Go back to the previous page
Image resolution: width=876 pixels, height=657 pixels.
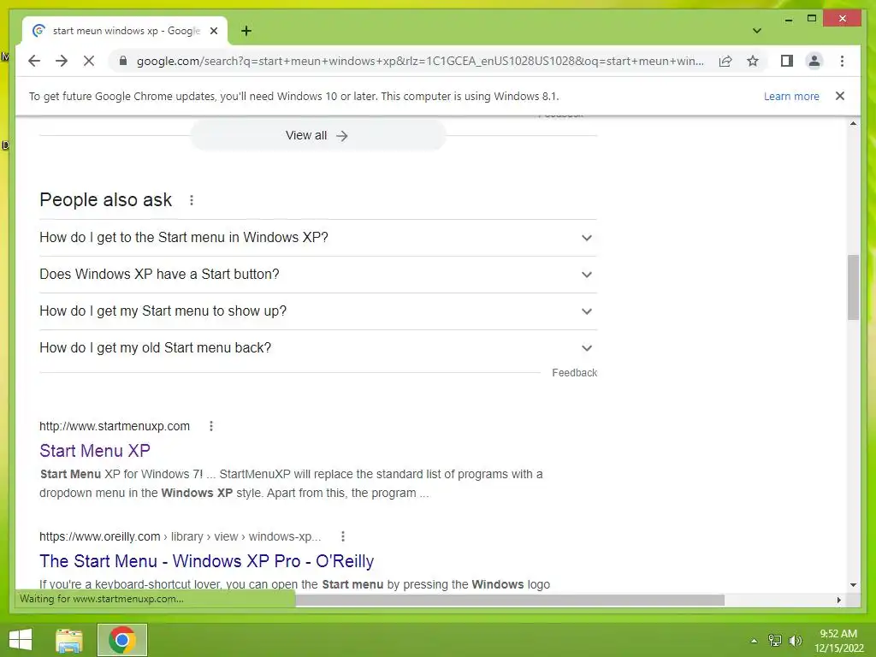(34, 61)
